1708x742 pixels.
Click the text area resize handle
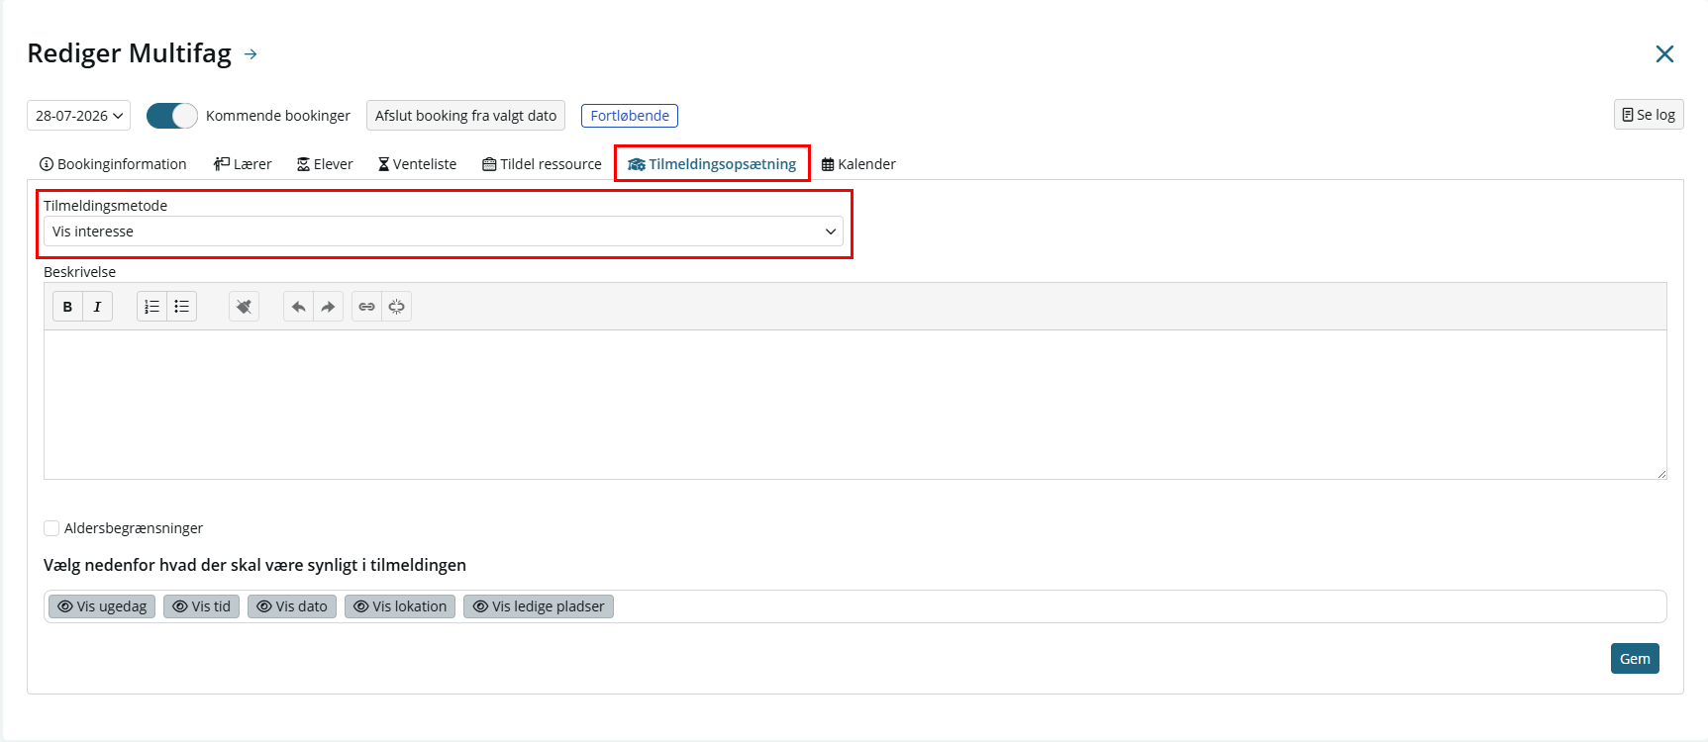click(x=1661, y=474)
